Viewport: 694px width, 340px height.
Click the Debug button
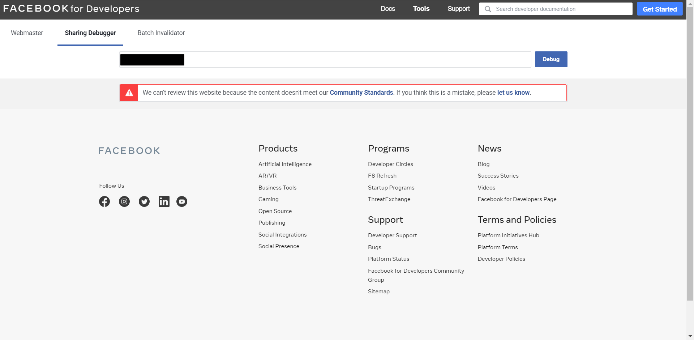click(551, 59)
